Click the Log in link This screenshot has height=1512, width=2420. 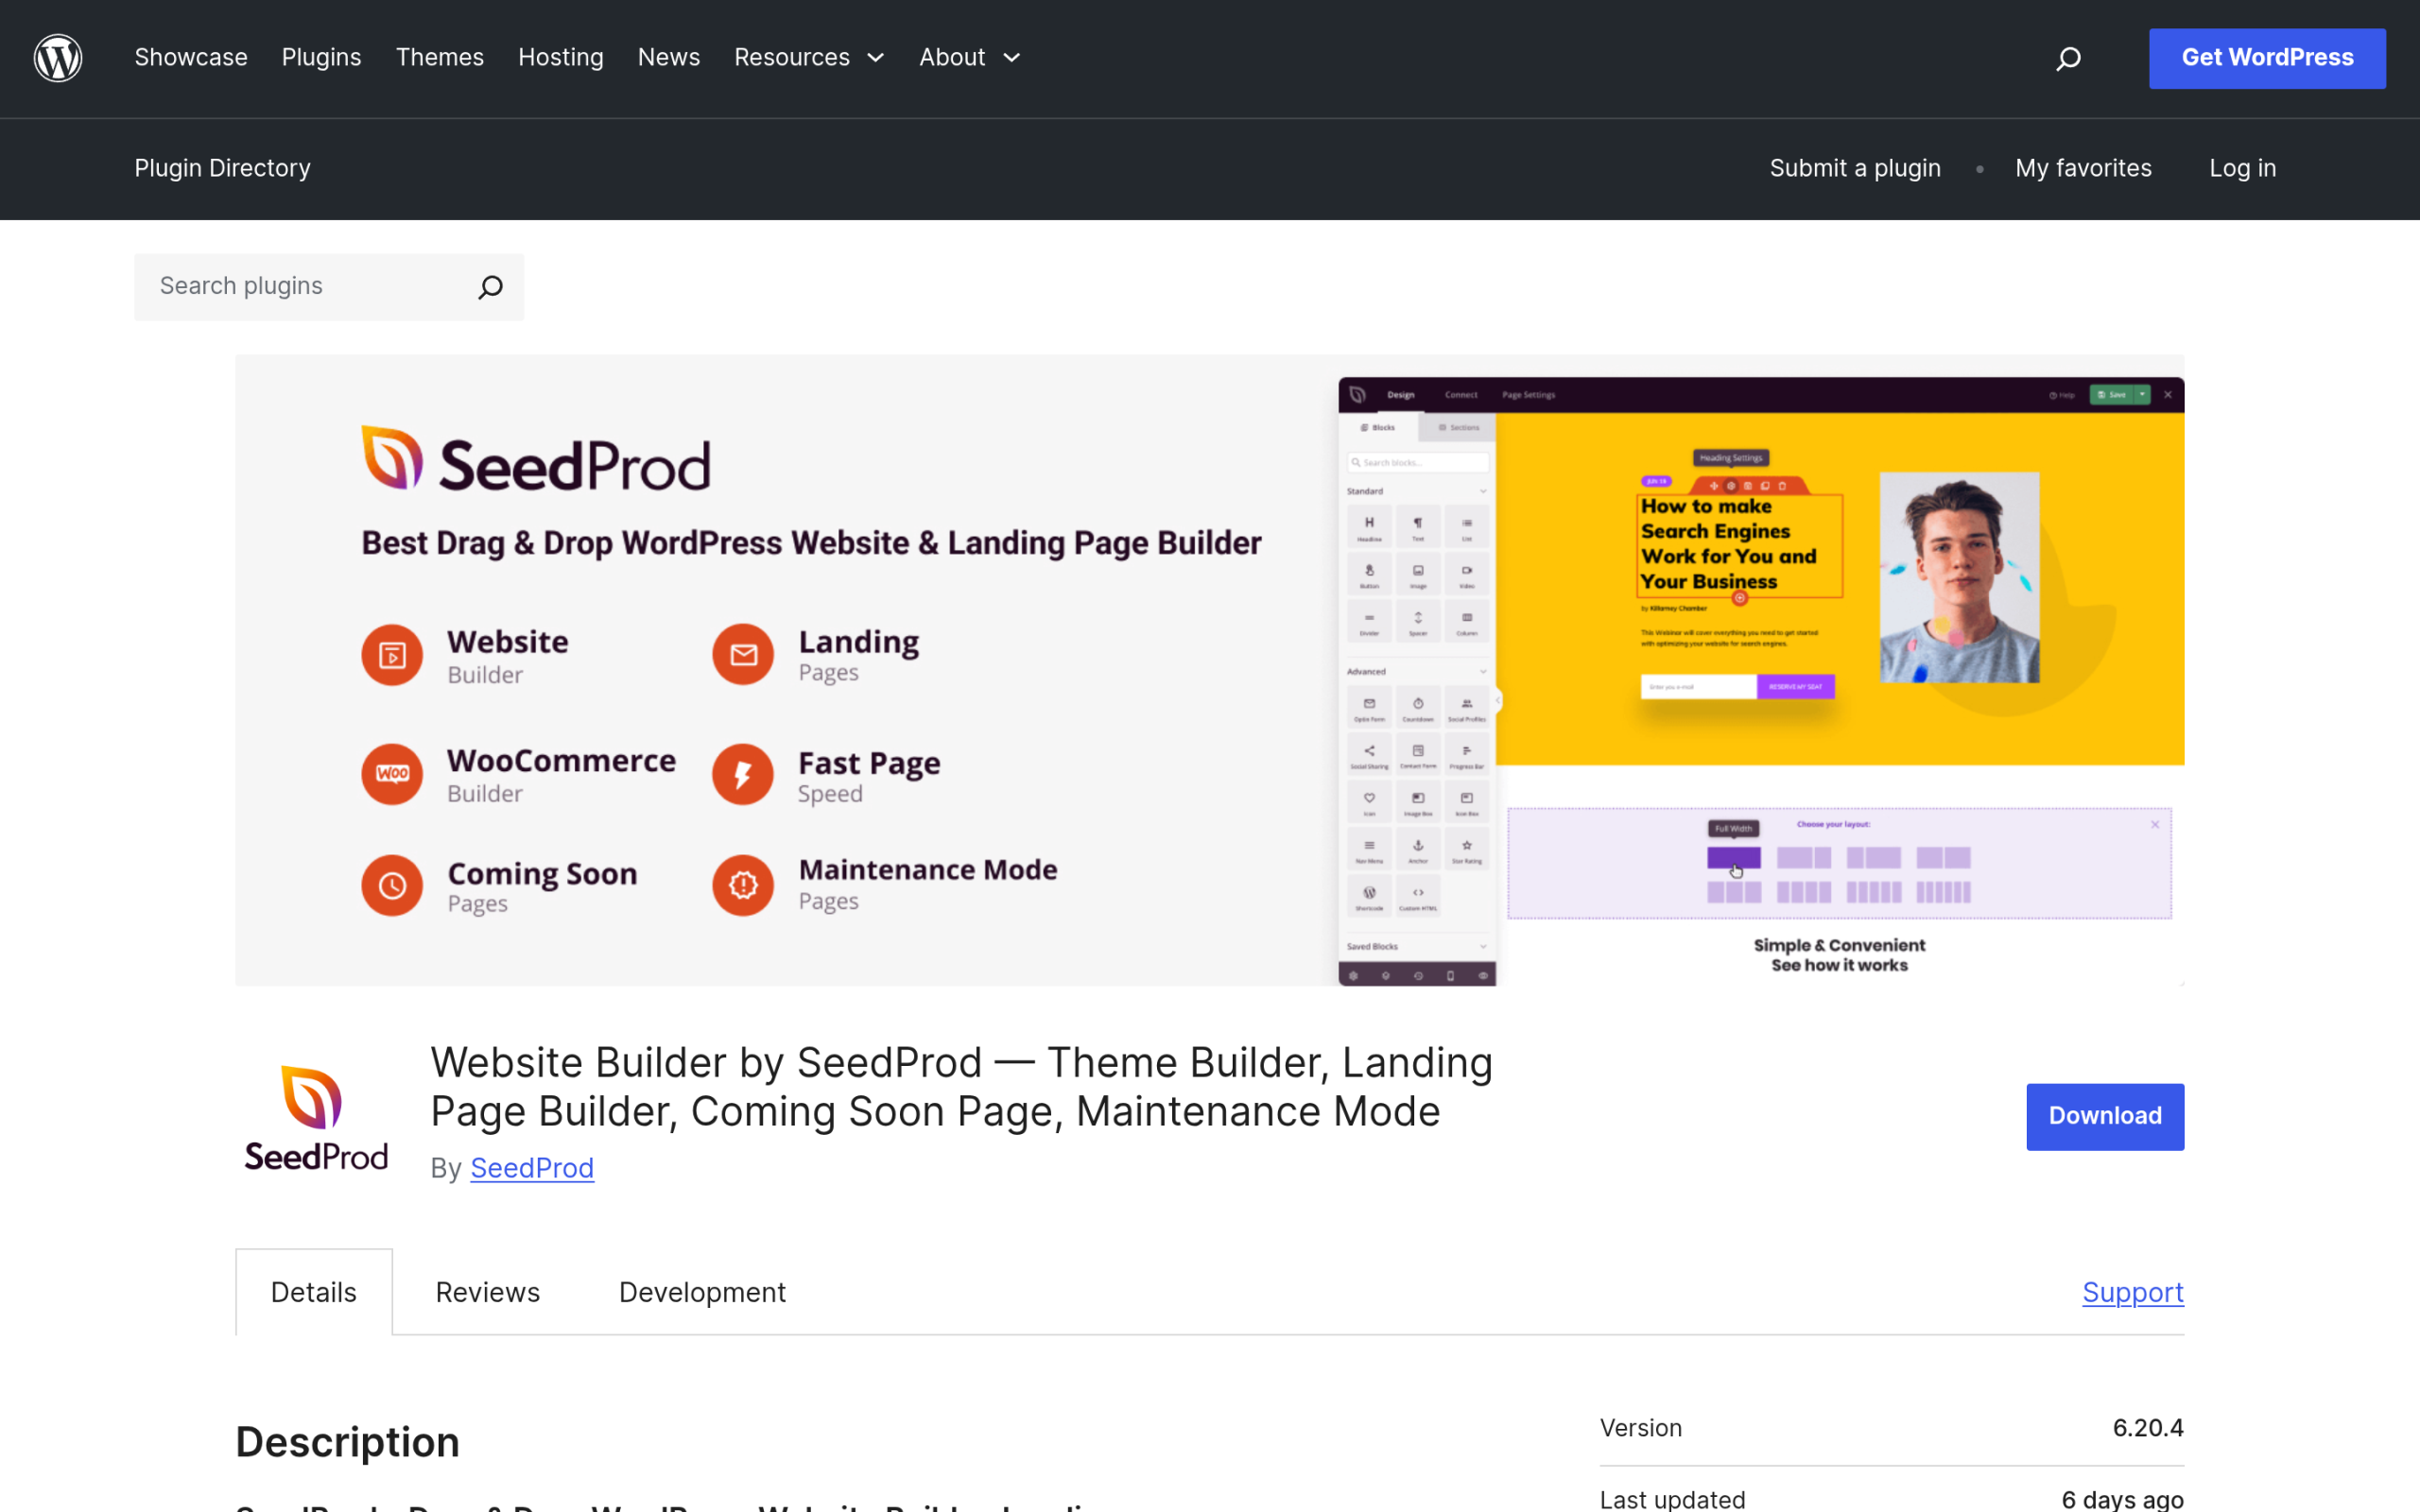(2242, 168)
